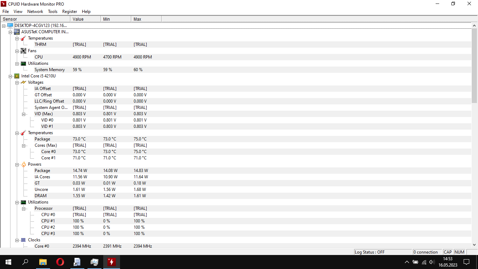Viewport: 478px width, 269px height.
Task: Open the Tools menu
Action: tap(53, 12)
